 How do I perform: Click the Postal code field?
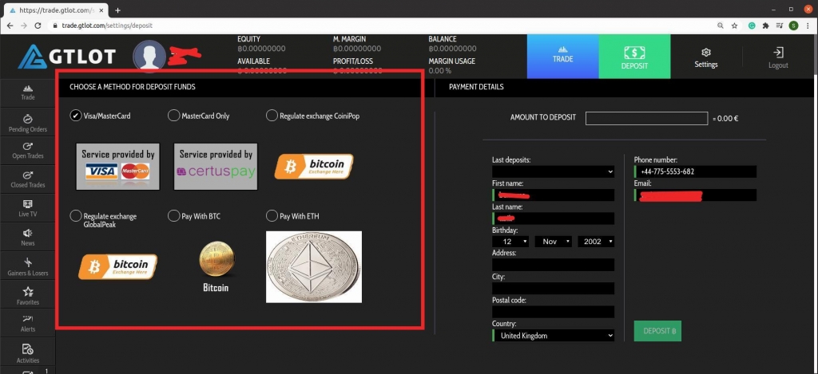[x=553, y=312]
